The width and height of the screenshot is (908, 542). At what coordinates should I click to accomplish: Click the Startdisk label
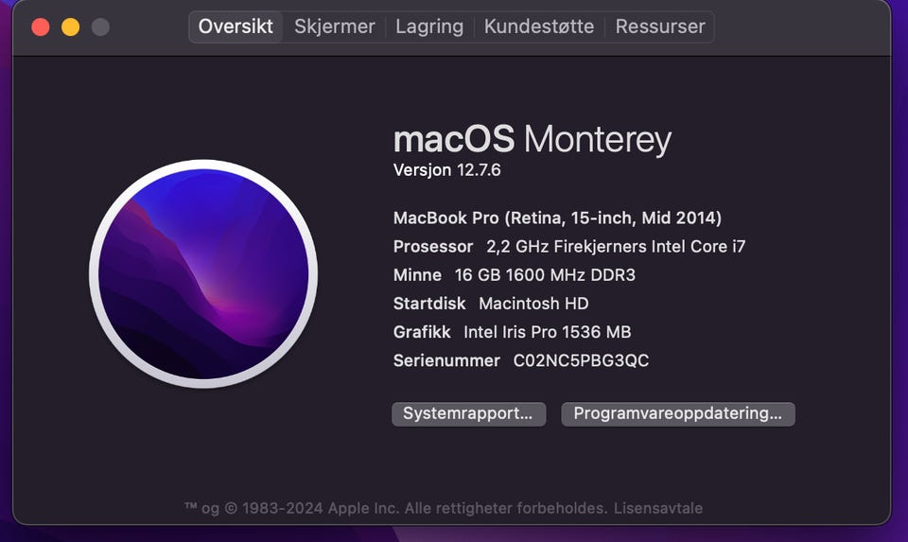(429, 304)
